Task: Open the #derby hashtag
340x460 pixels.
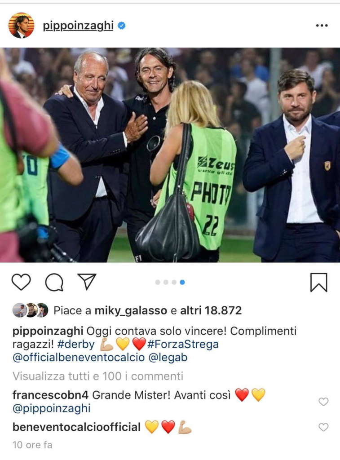Action: click(76, 344)
